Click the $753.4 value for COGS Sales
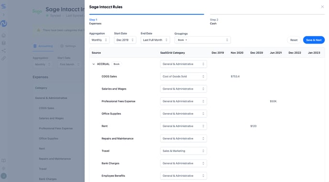This screenshot has height=182, width=329. tap(235, 77)
